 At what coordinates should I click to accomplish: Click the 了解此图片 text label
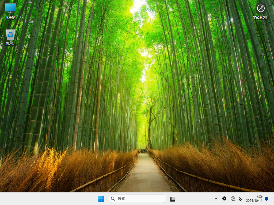coord(261,18)
